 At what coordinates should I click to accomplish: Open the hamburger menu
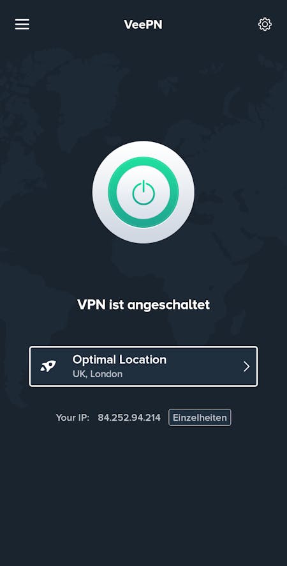(22, 24)
